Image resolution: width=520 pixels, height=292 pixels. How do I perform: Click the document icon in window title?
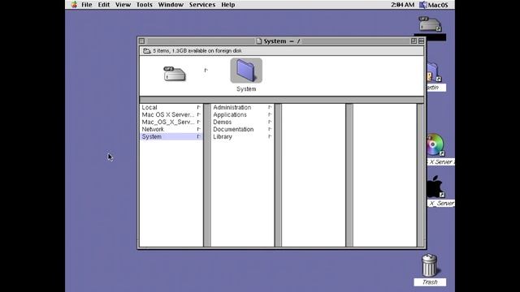tap(259, 41)
